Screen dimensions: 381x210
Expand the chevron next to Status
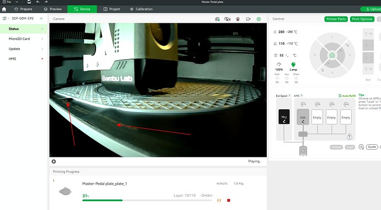[43, 29]
